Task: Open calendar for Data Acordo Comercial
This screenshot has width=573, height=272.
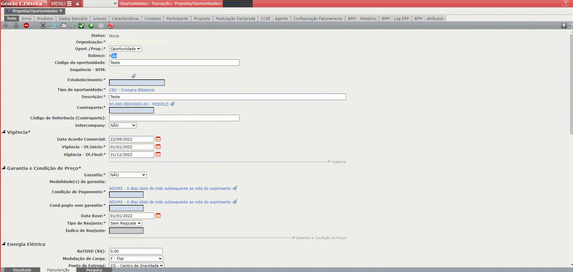Action: pyautogui.click(x=158, y=139)
